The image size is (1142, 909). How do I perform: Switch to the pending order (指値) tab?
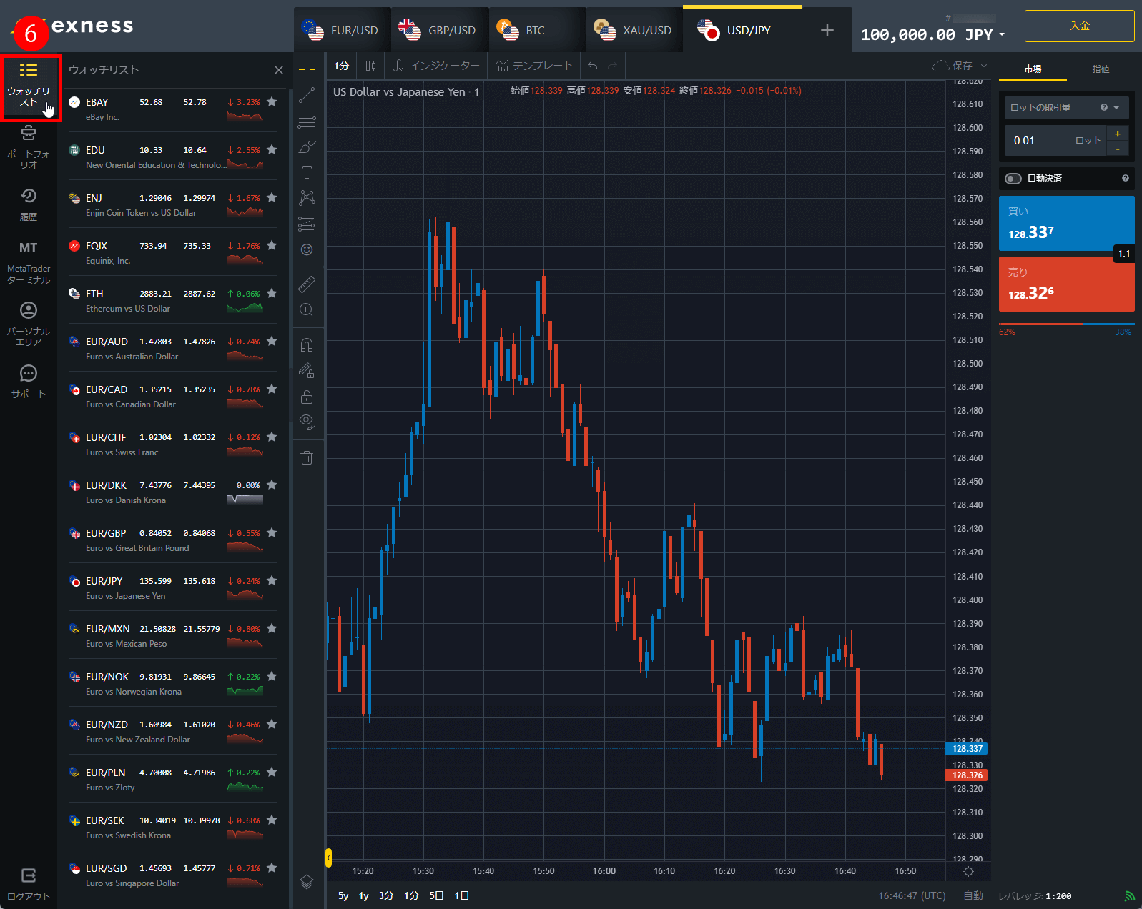click(x=1101, y=69)
